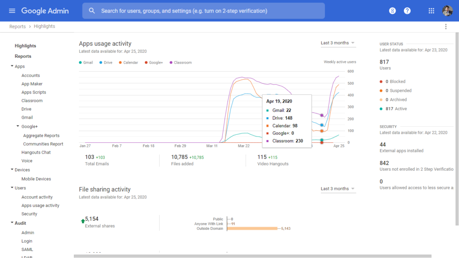Click the horizontal scrollbar at bottom

[253, 256]
